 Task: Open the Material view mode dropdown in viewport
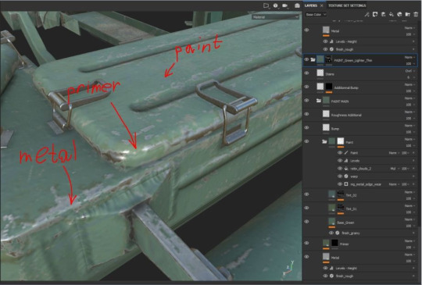[x=276, y=17]
